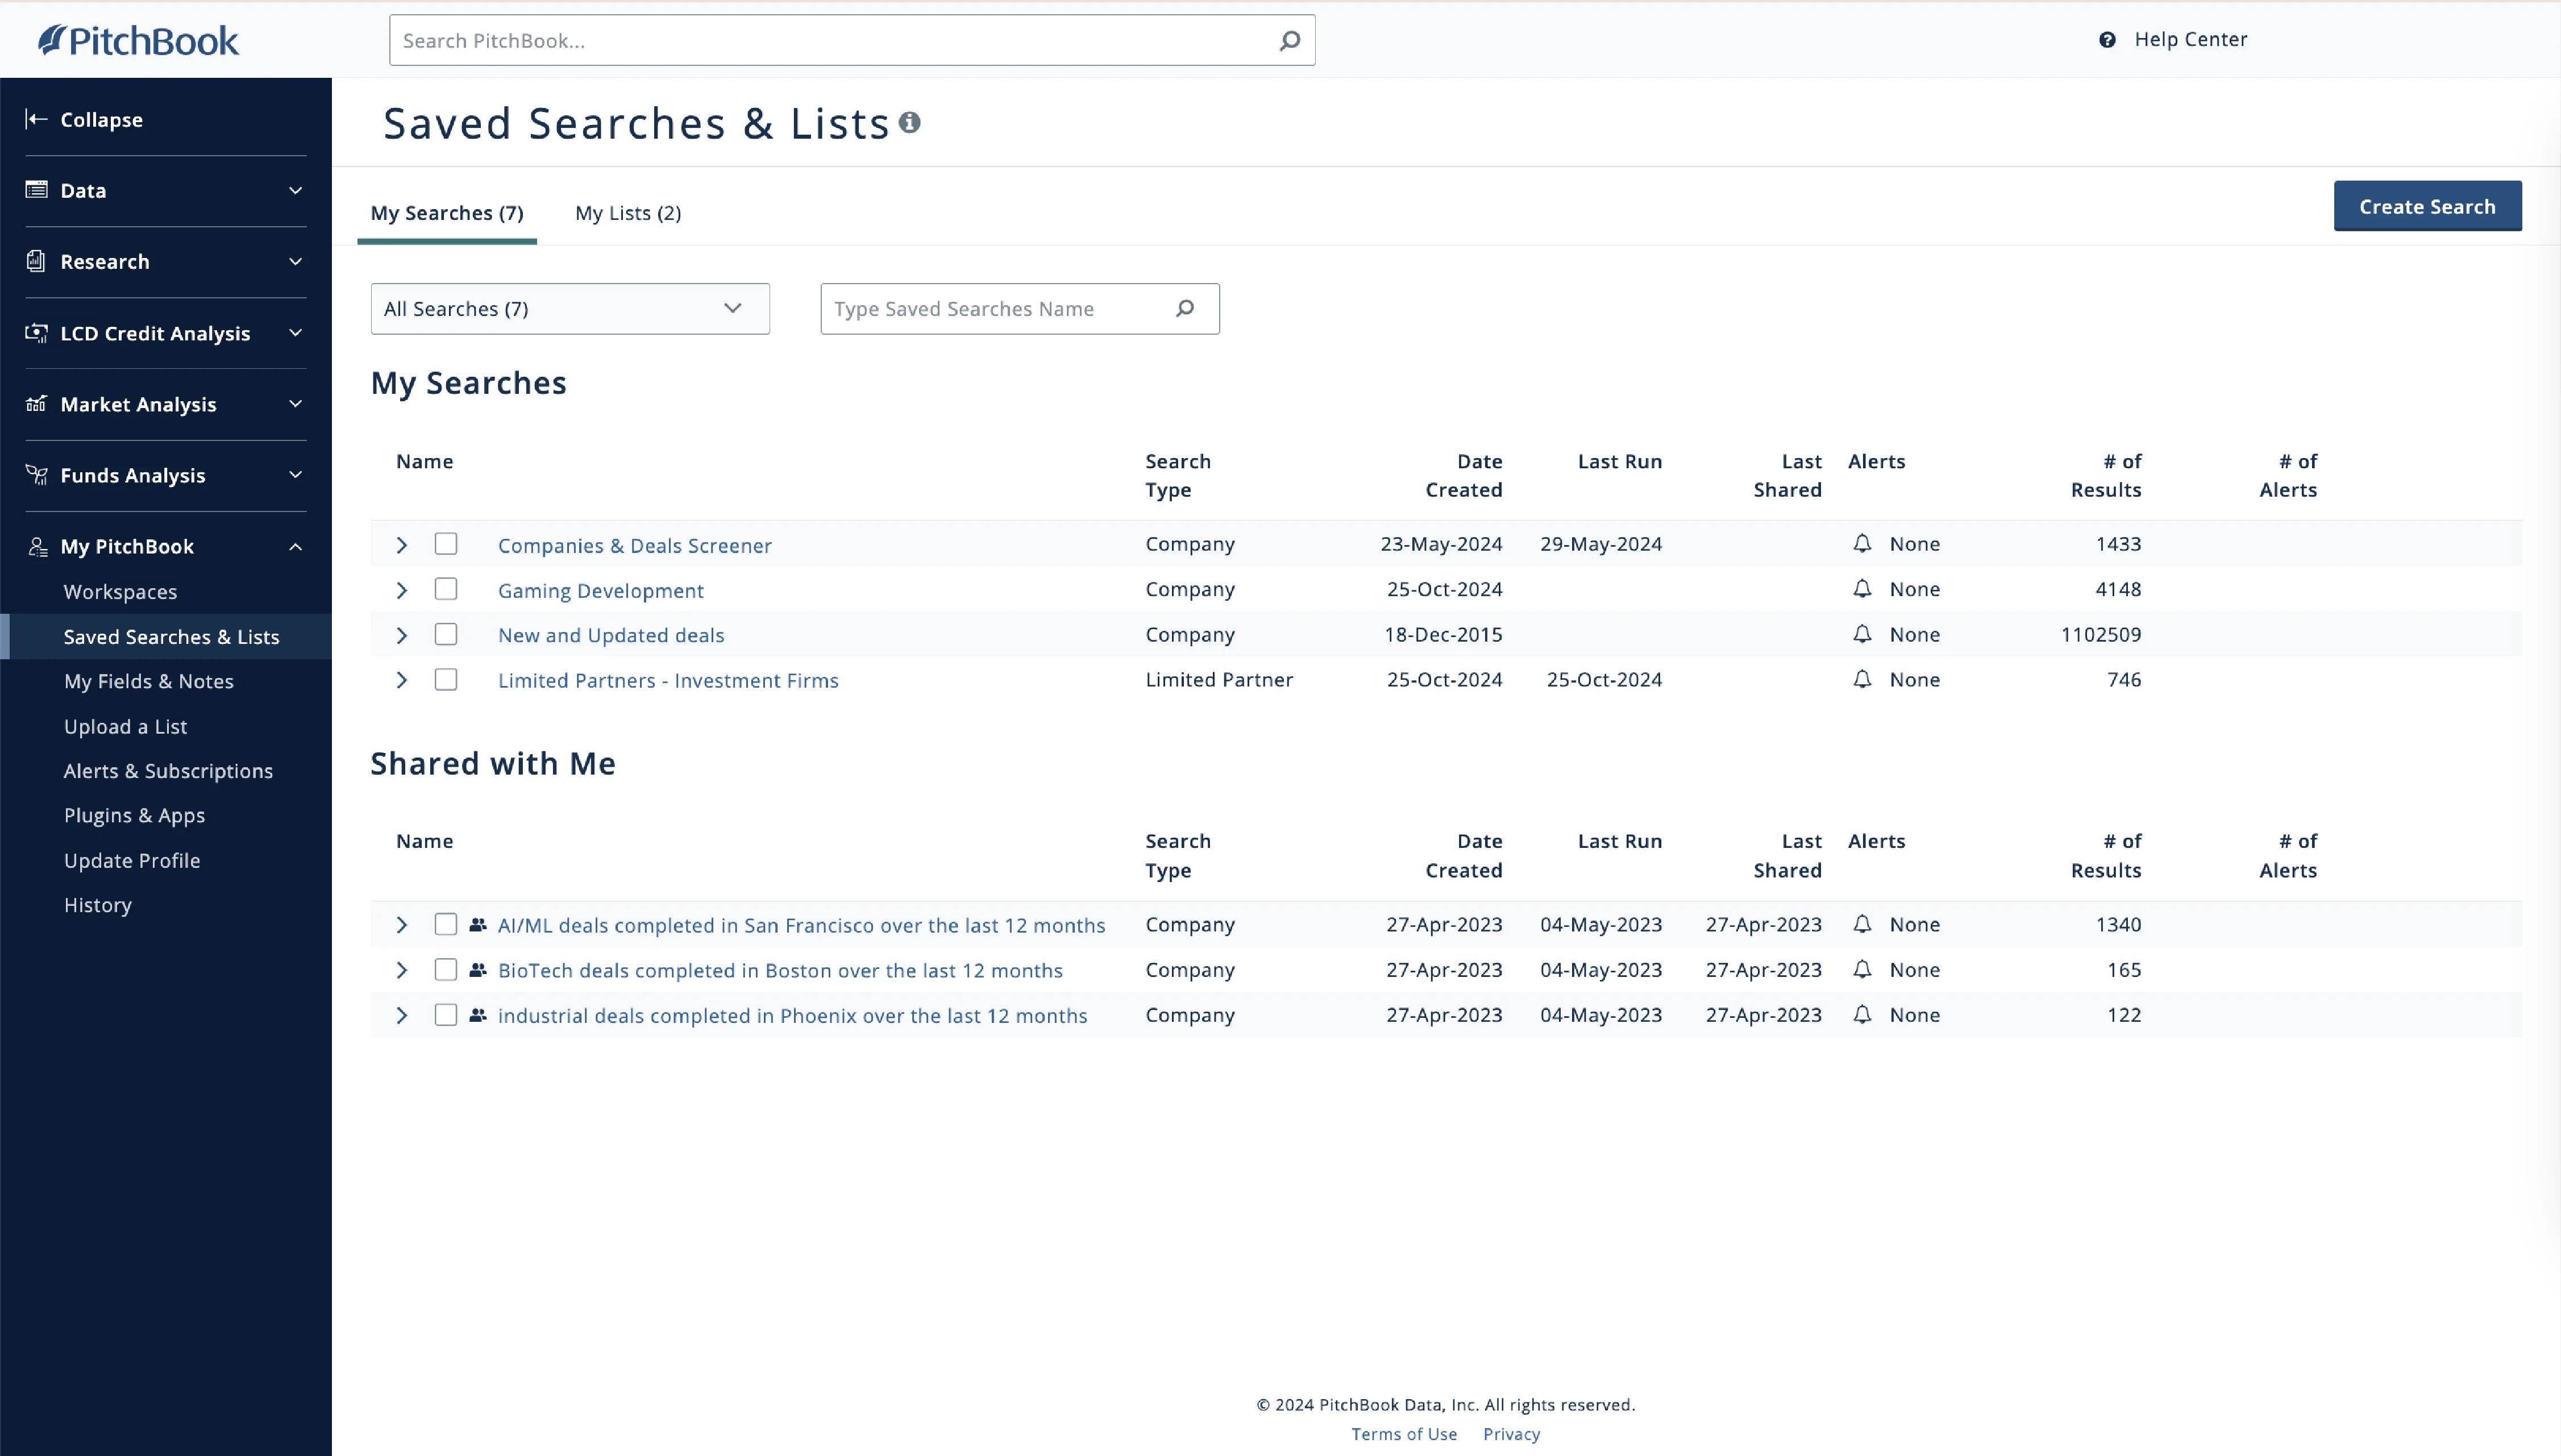Click the alert bell for AI/ML deals search

pyautogui.click(x=1862, y=924)
